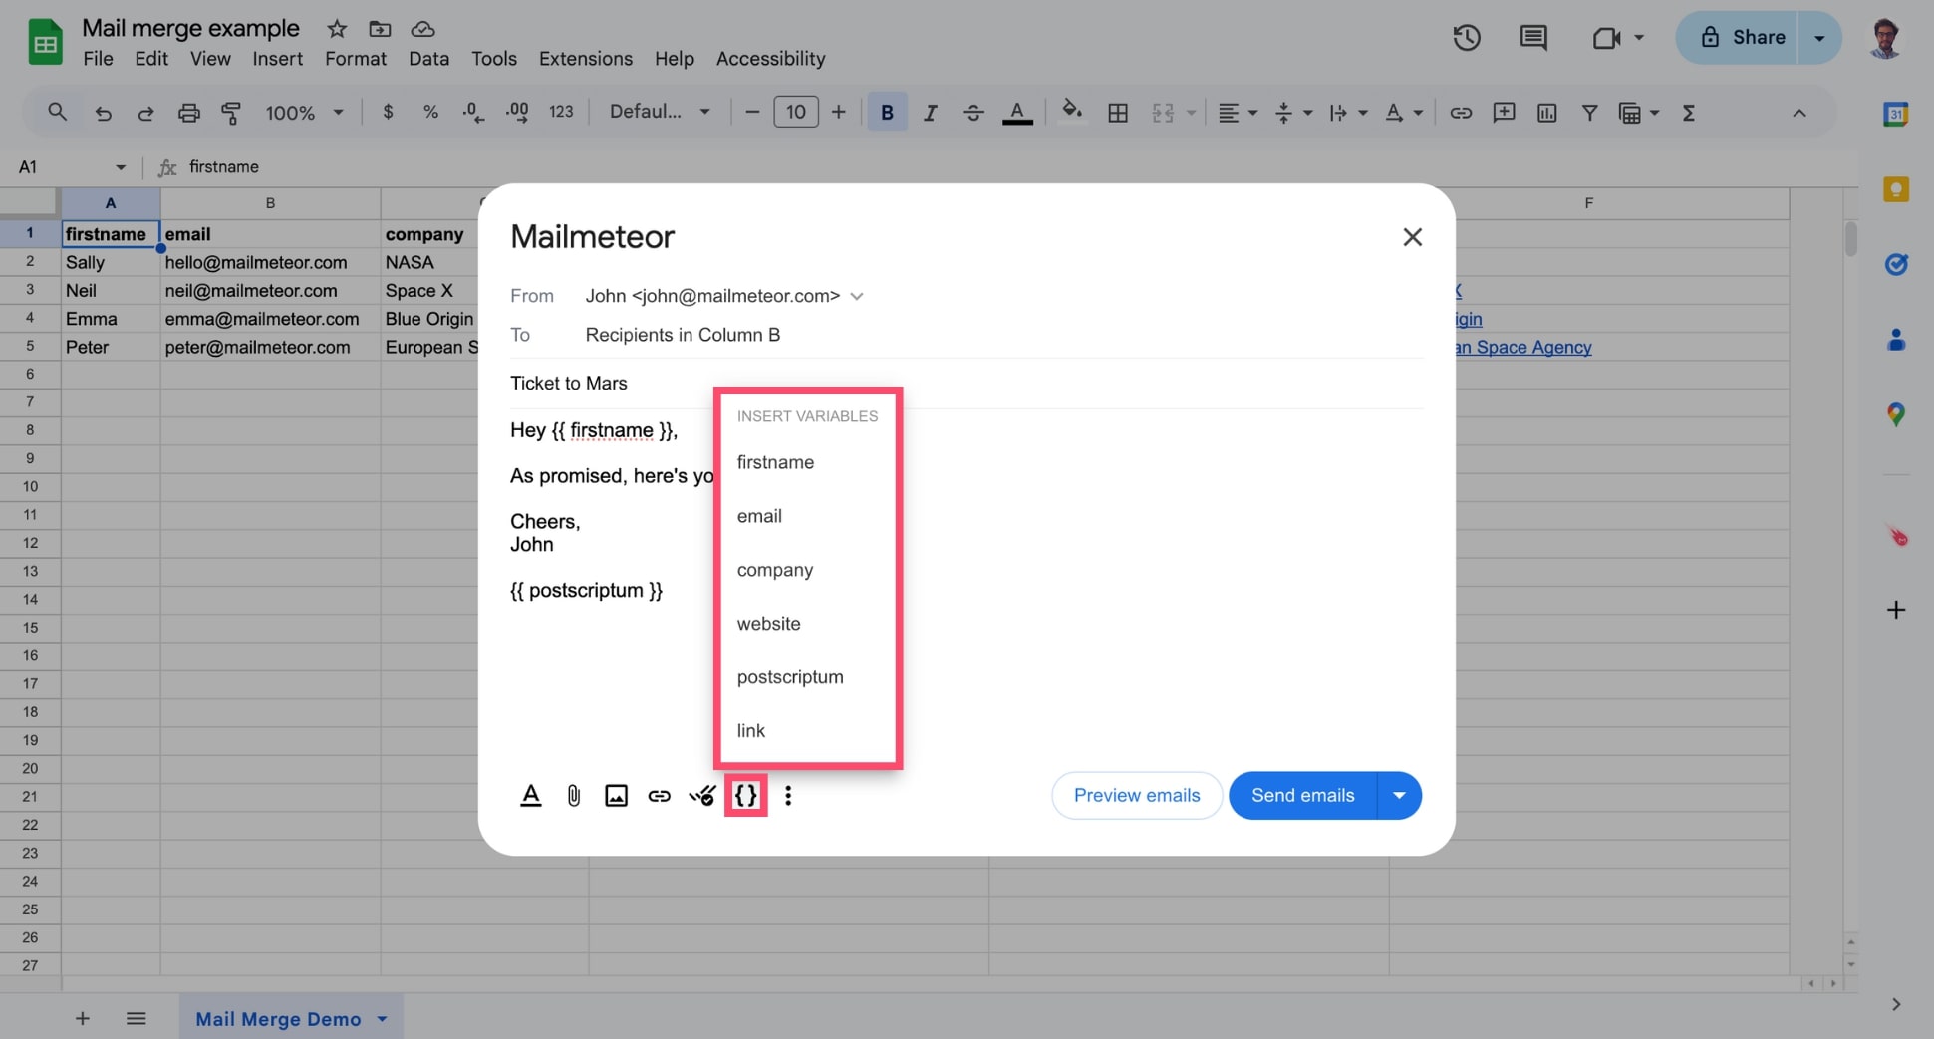1934x1039 pixels.
Task: Open the name box A1 dropdown
Action: pos(121,167)
